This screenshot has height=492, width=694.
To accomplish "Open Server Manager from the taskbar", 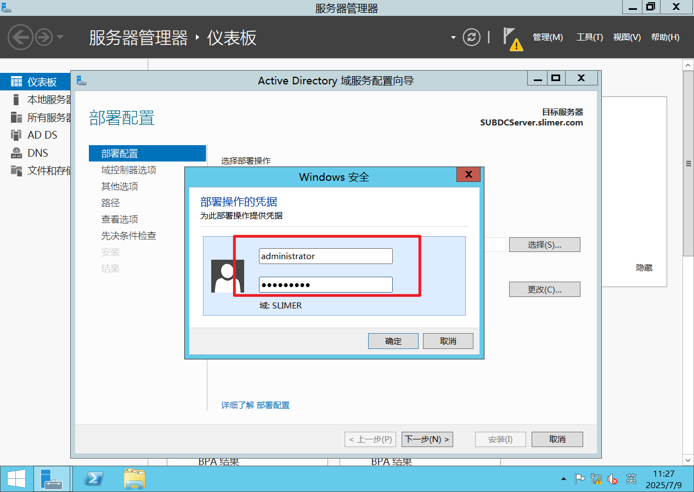I will click(53, 479).
